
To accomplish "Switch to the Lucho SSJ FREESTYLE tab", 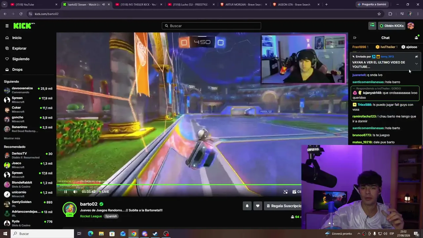I will 191,5.
